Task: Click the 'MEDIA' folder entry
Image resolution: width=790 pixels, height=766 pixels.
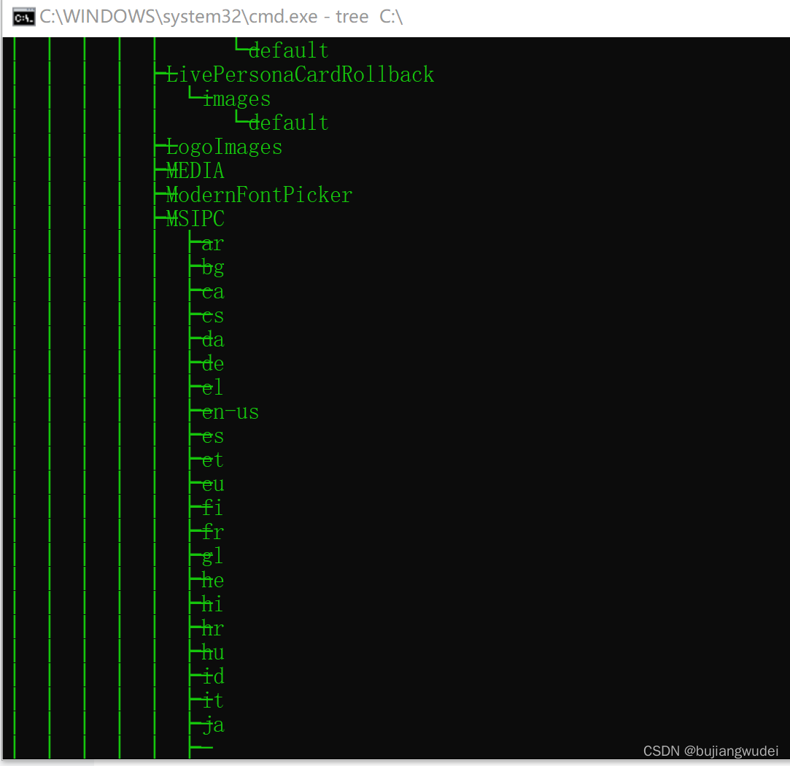Action: (x=195, y=171)
